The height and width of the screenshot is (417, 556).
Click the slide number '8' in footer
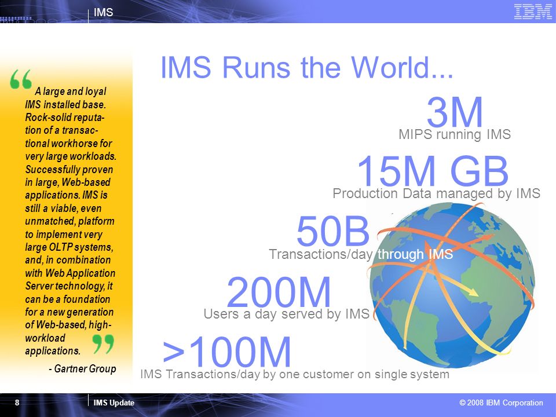coord(17,403)
